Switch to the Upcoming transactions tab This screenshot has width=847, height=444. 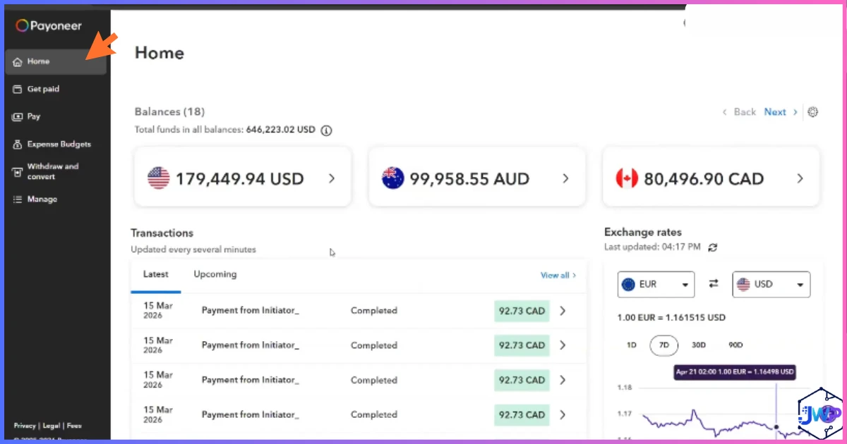tap(215, 275)
